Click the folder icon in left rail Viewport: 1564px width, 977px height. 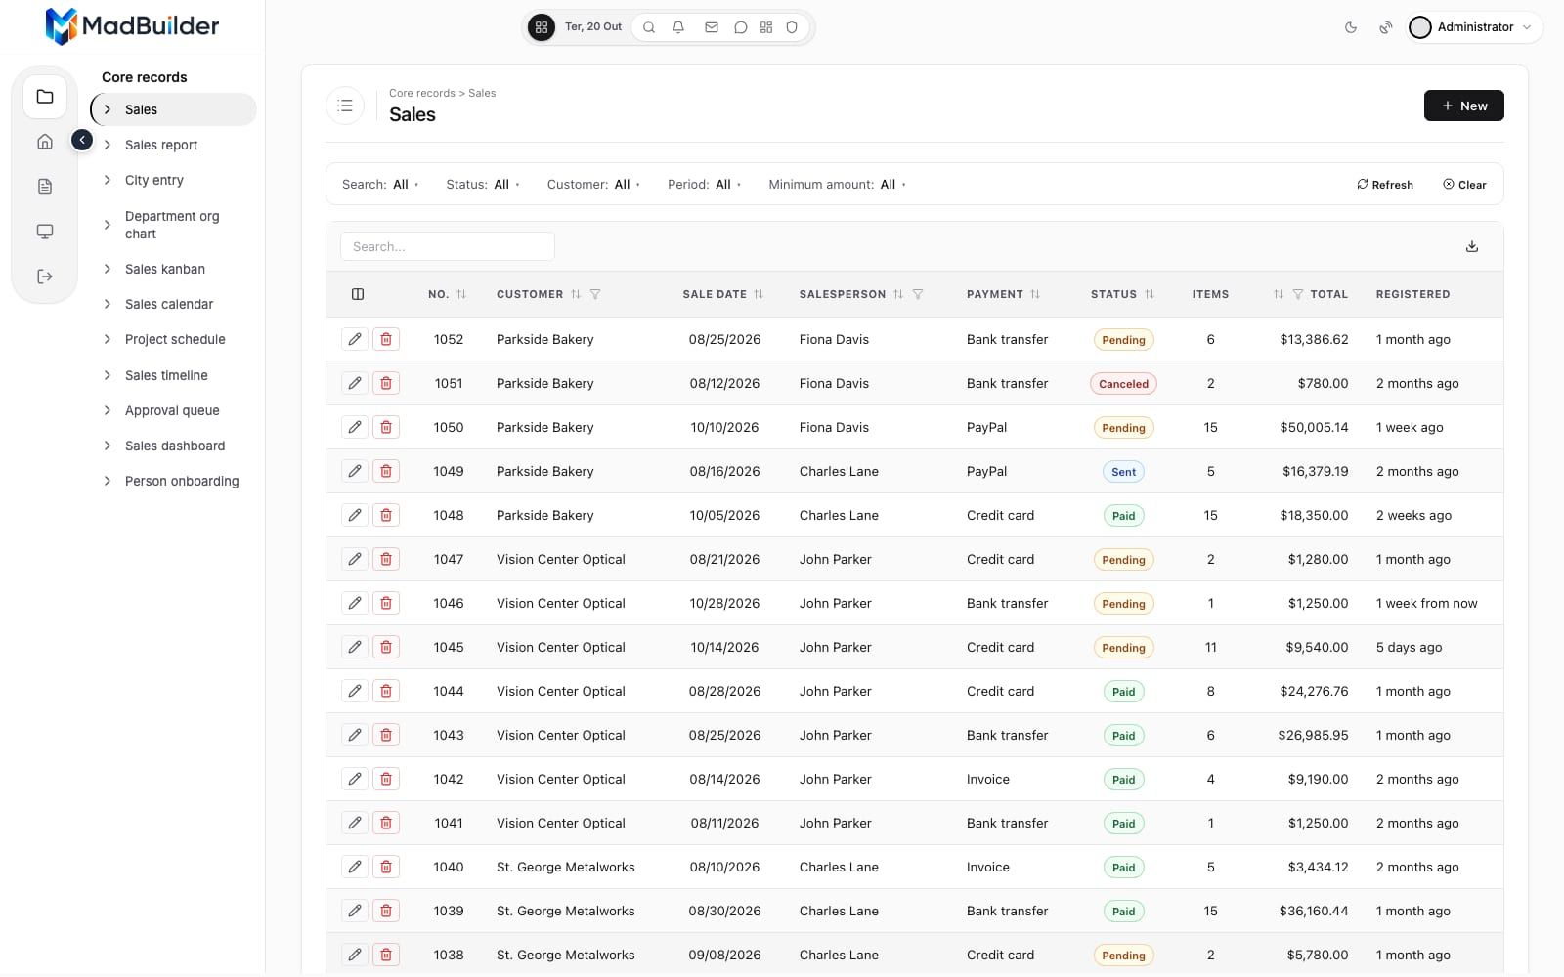[45, 97]
